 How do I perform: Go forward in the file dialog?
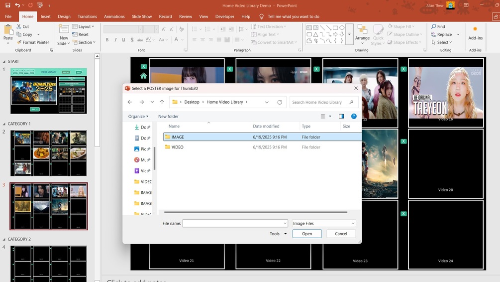[142, 102]
